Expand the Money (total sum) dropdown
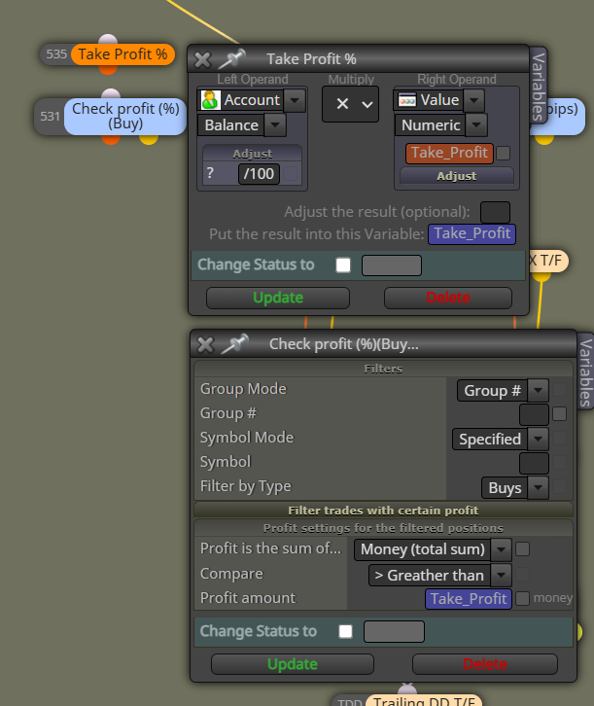 click(x=501, y=549)
